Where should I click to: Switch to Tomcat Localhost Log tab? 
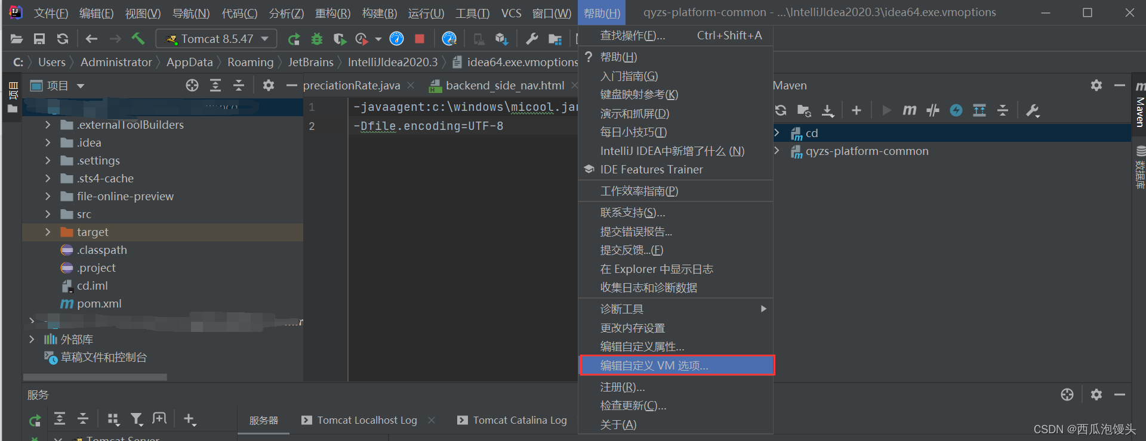pos(366,420)
